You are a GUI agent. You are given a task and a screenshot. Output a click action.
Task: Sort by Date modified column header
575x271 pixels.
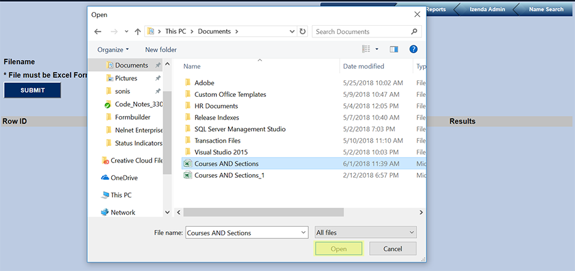pos(364,66)
